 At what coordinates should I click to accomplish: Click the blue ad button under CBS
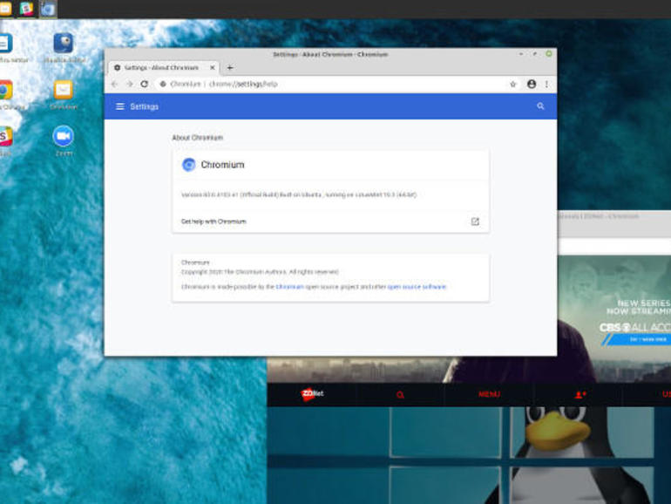635,339
